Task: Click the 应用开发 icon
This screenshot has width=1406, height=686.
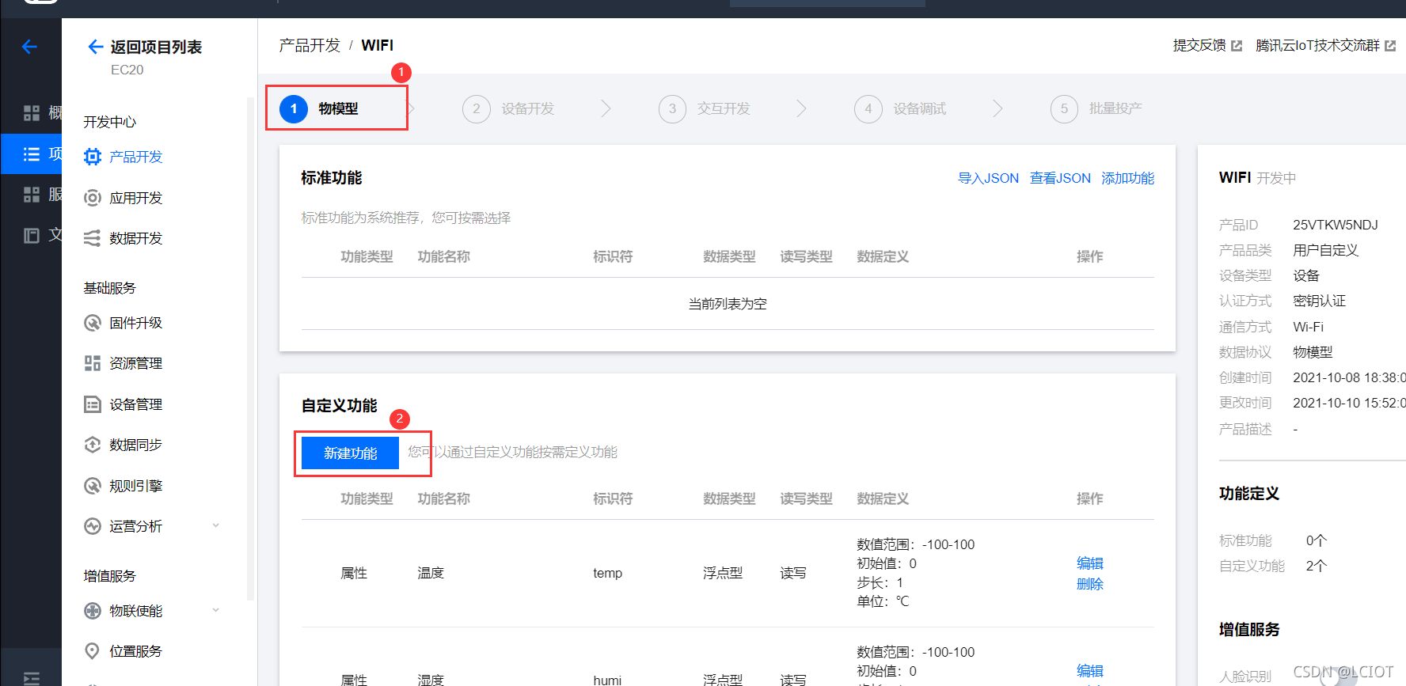Action: coord(93,198)
